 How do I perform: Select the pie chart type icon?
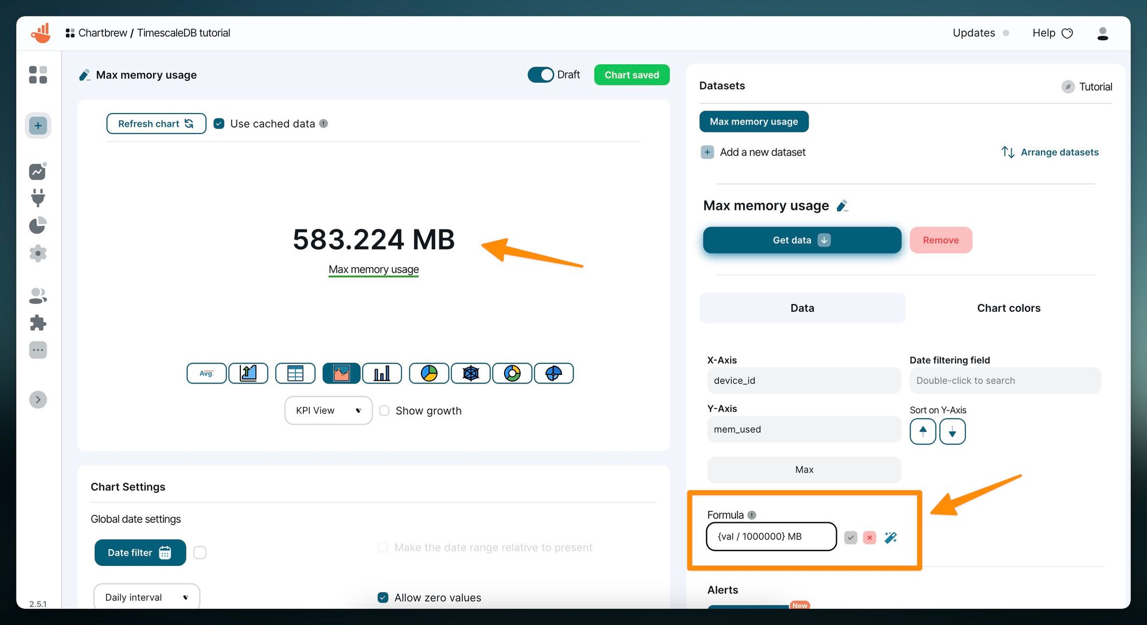(x=429, y=373)
